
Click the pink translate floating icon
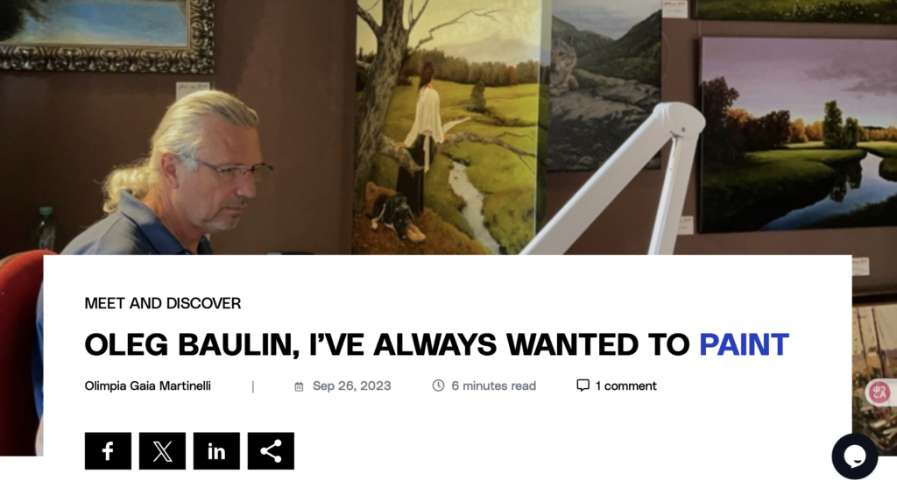[879, 392]
